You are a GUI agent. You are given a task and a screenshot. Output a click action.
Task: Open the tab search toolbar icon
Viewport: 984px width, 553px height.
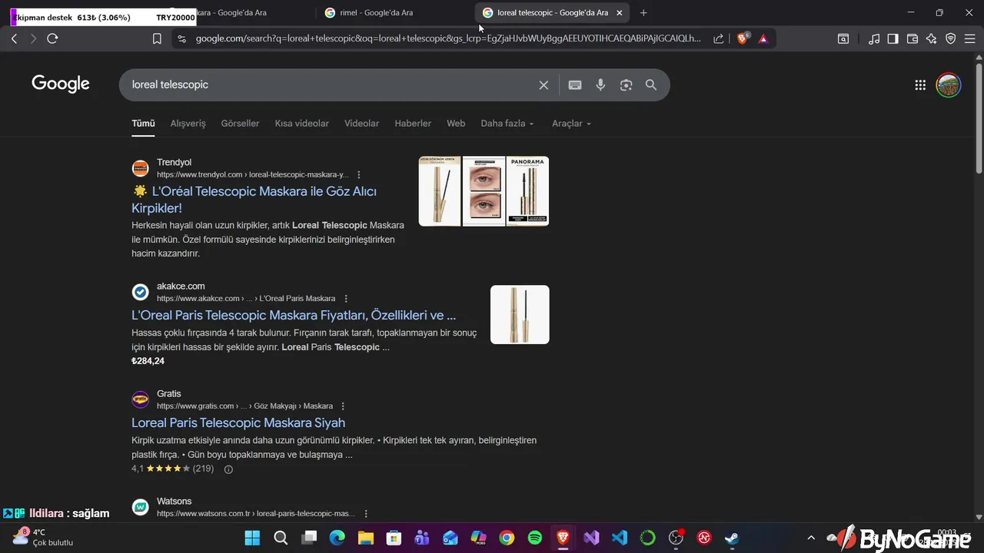843,38
